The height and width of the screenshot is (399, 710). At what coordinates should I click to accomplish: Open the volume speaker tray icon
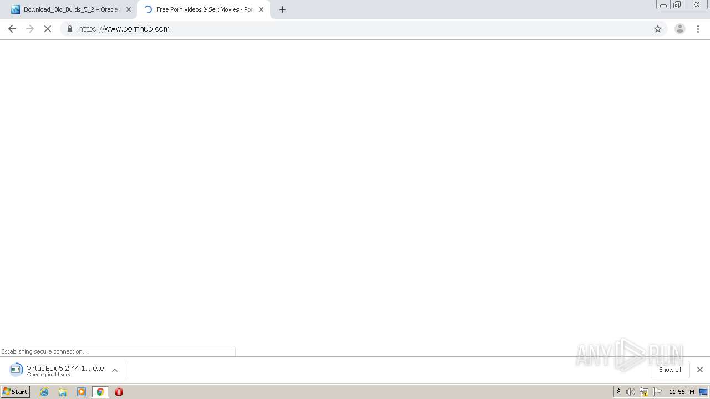[631, 392]
